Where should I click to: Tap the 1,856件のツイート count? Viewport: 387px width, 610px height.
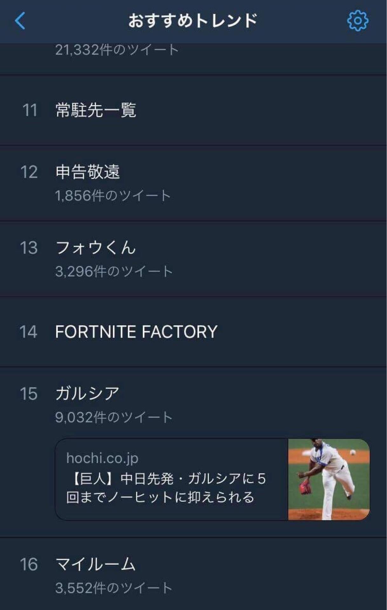113,196
